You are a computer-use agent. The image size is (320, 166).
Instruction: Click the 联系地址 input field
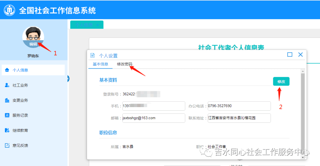(239, 118)
